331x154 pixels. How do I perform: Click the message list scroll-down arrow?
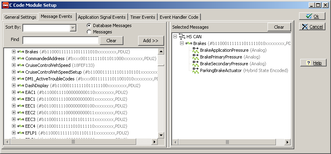pyautogui.click(x=161, y=135)
